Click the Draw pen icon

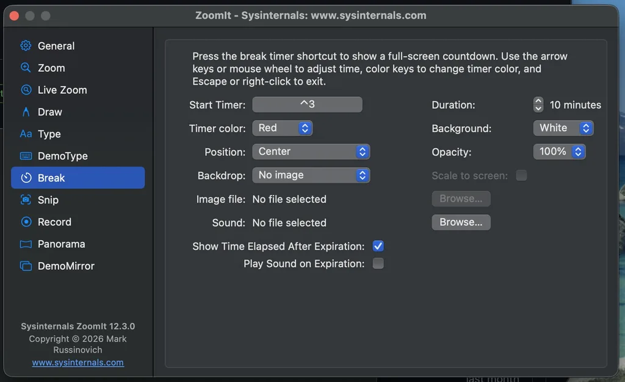point(26,112)
